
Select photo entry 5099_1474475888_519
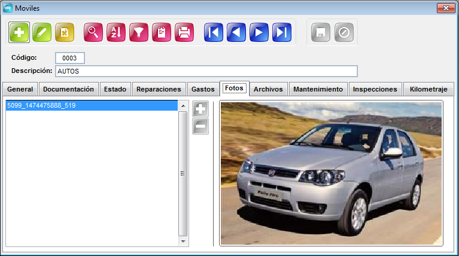[x=92, y=105]
